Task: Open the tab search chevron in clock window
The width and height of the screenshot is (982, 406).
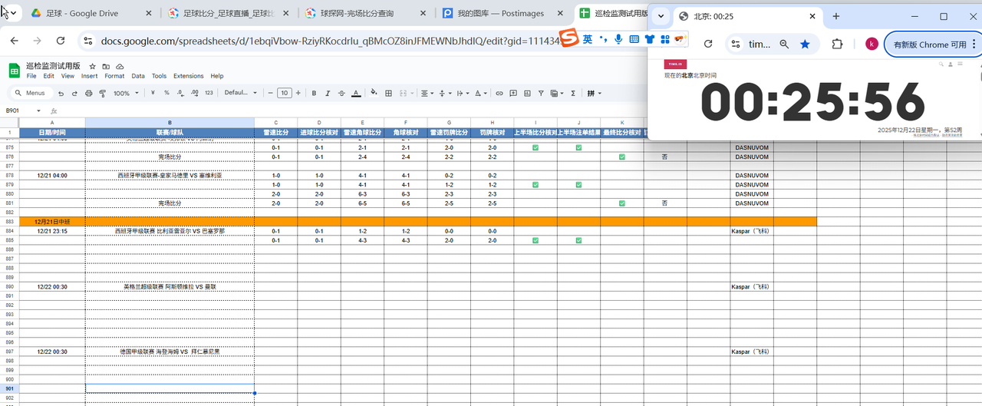Action: (661, 16)
